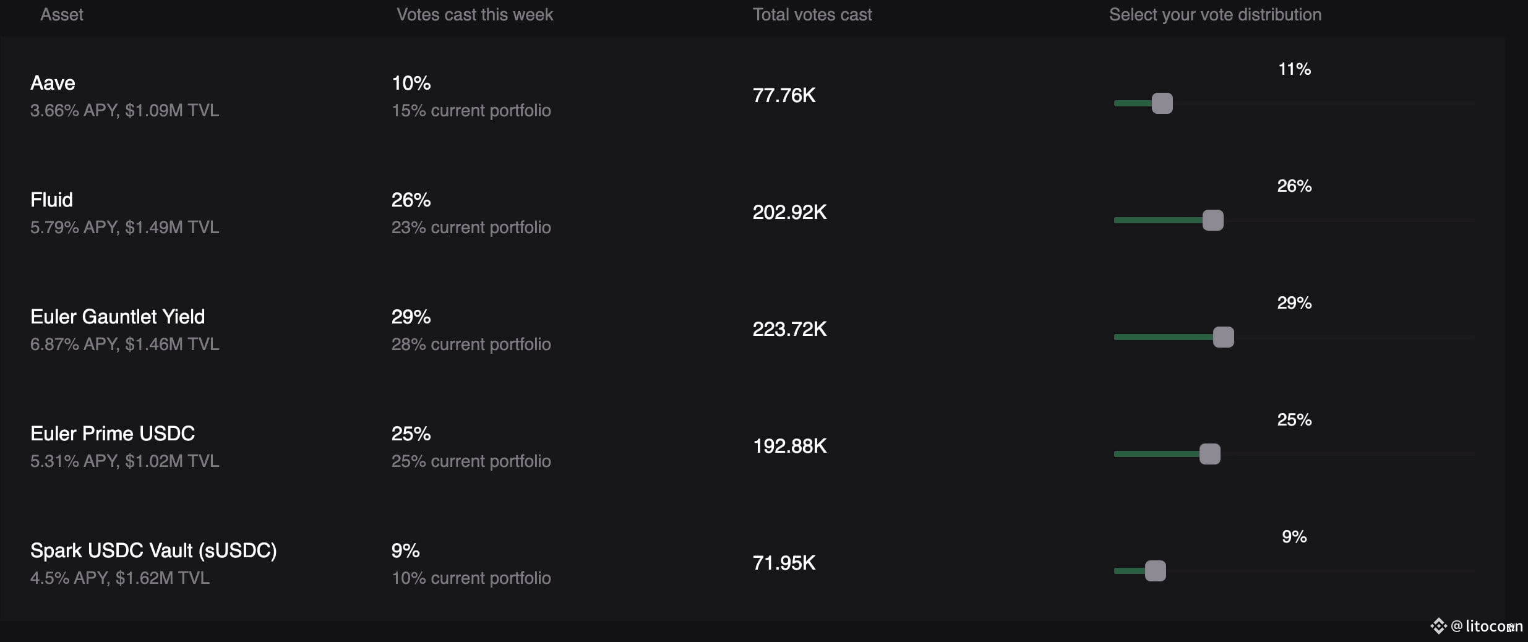Click the 11% label above the Aave slider
Viewport: 1528px width, 642px height.
(x=1294, y=69)
